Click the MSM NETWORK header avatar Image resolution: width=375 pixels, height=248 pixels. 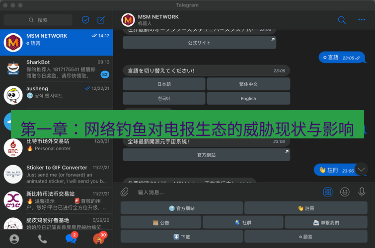pyautogui.click(x=128, y=20)
